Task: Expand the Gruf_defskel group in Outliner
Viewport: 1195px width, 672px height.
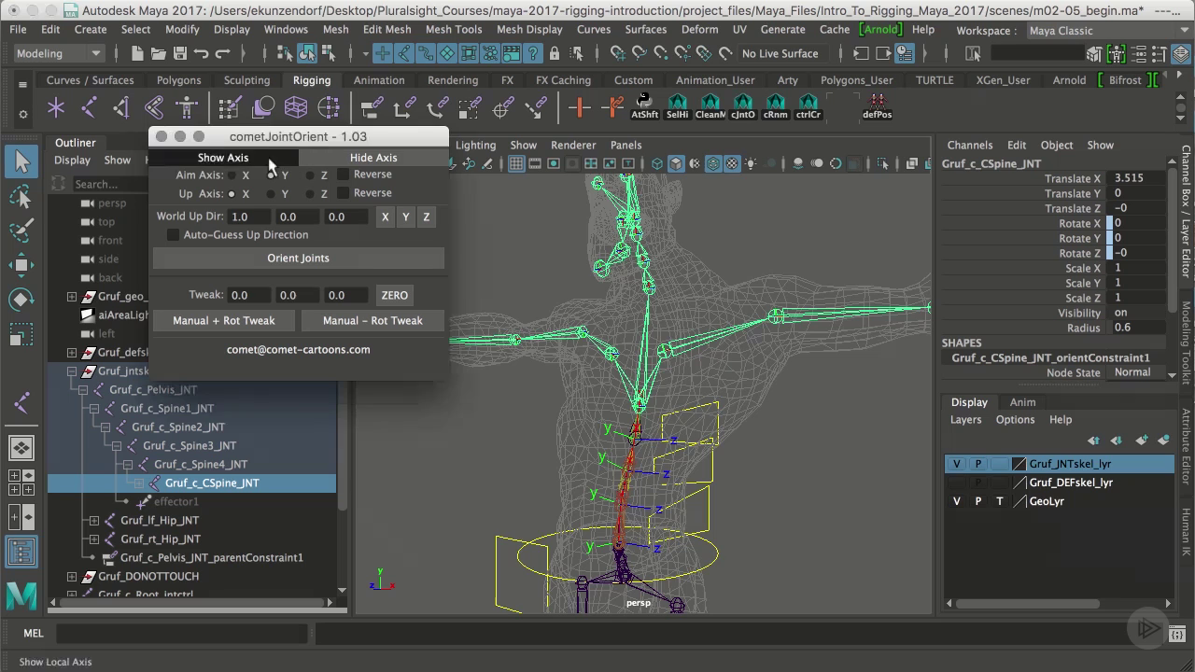Action: (x=72, y=353)
